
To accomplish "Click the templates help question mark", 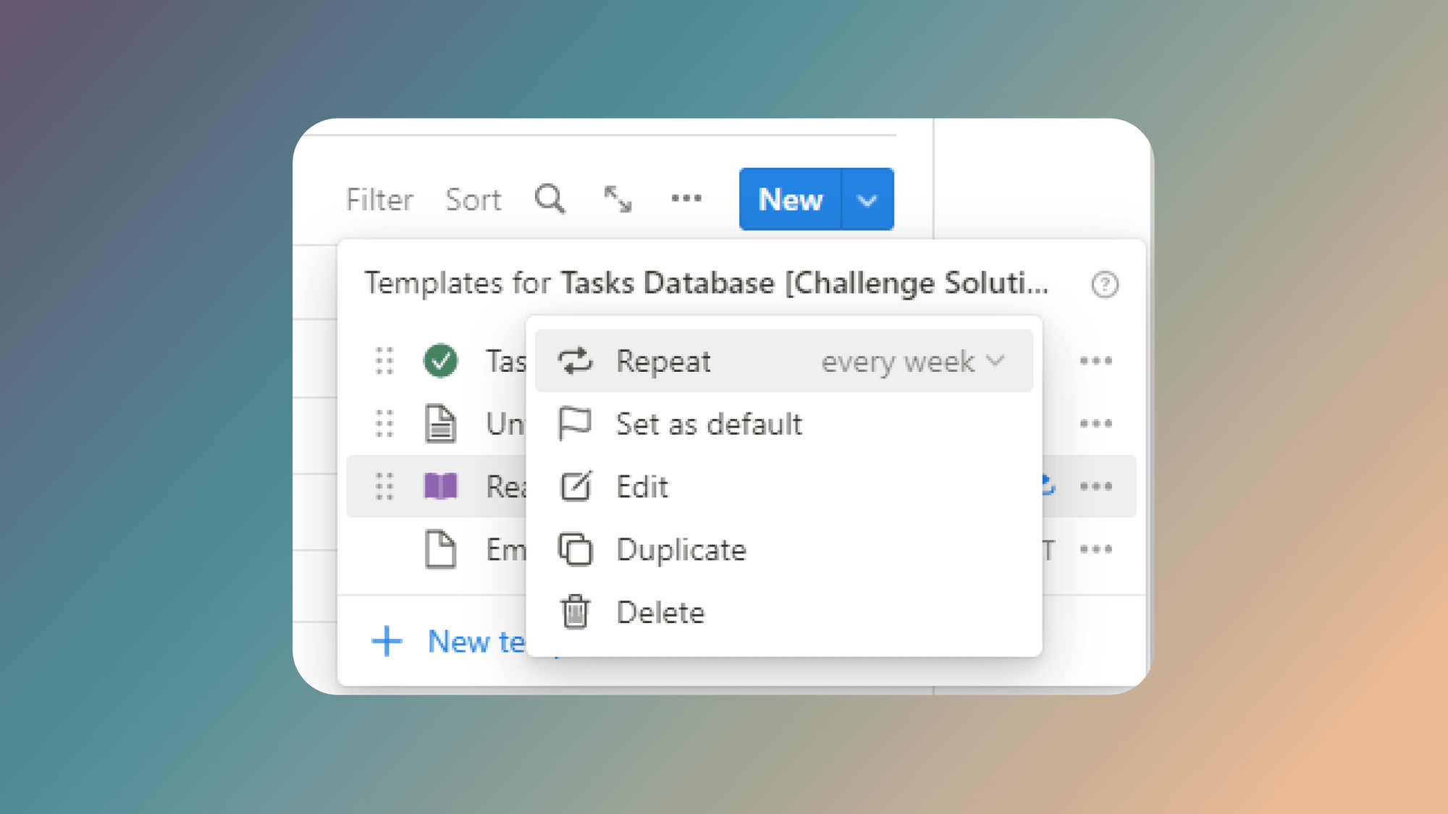I will [x=1104, y=285].
